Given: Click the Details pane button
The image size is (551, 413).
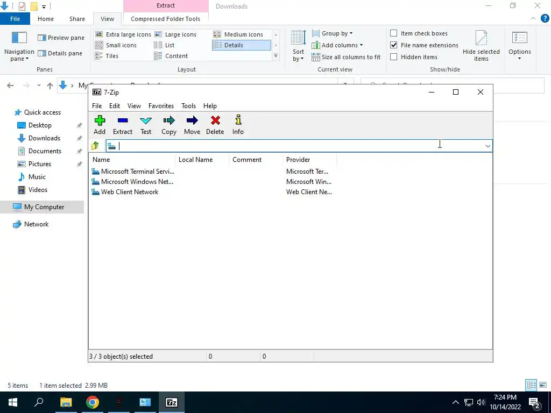Looking at the screenshot, I should (x=60, y=53).
